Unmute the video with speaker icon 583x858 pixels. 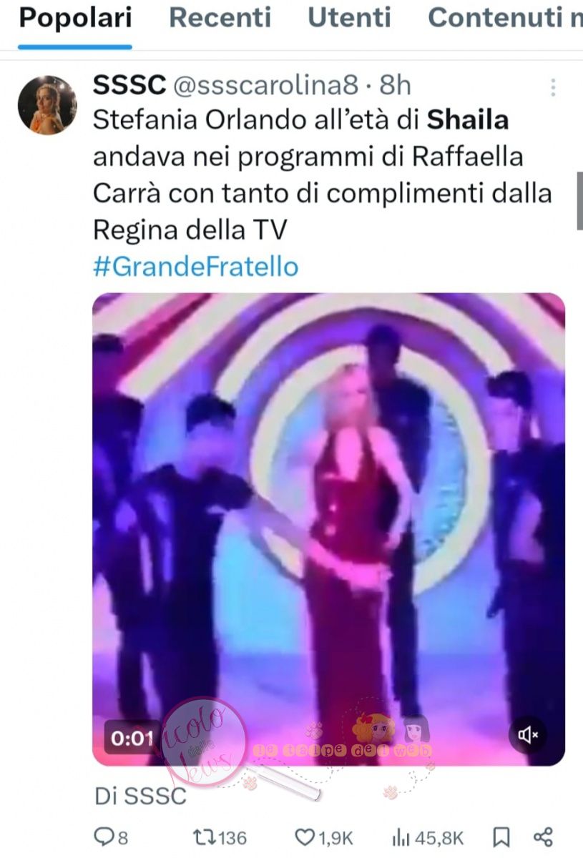coord(528,735)
